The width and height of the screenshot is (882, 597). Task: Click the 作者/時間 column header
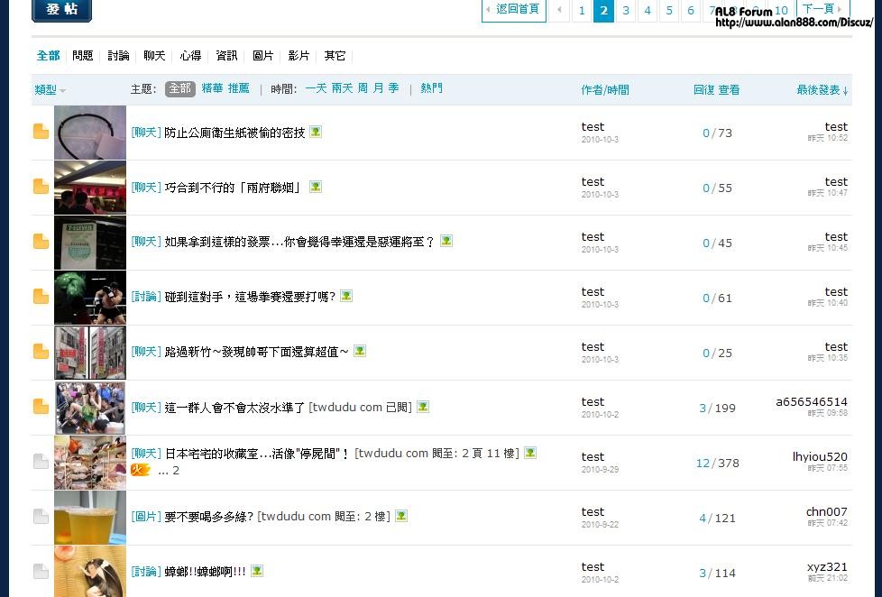pyautogui.click(x=605, y=90)
